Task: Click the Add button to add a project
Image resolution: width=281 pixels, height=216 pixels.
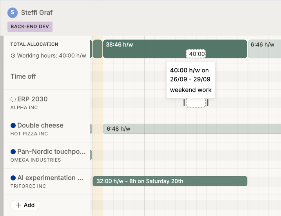Action: click(x=25, y=205)
